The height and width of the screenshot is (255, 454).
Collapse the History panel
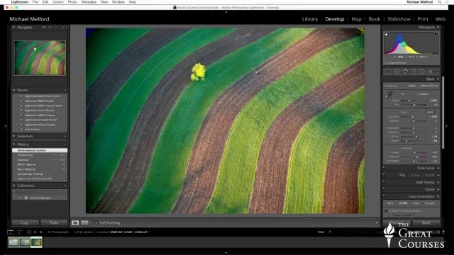pyautogui.click(x=14, y=144)
